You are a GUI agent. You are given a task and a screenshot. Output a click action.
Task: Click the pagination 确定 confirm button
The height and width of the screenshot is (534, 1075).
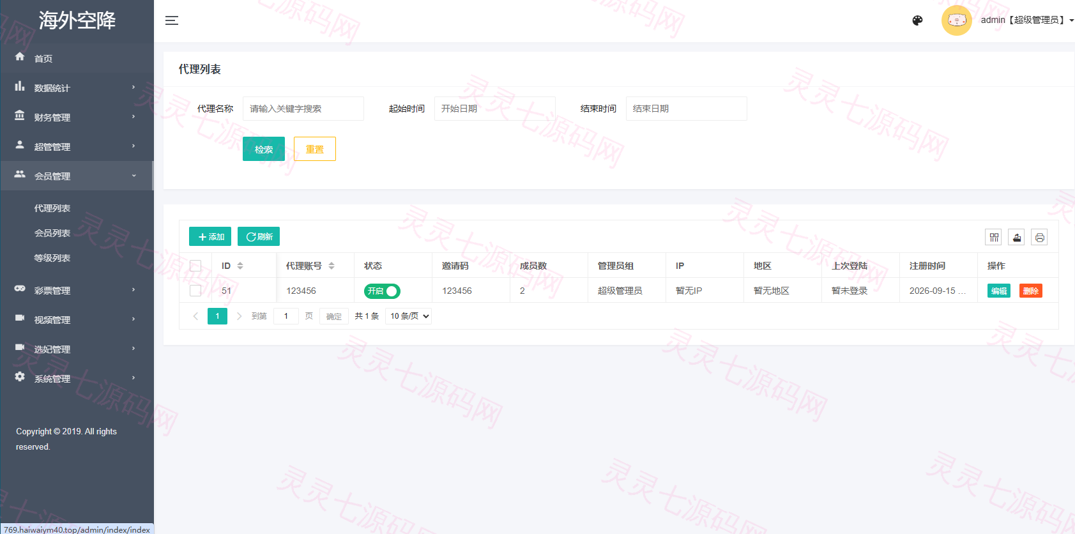click(x=334, y=316)
